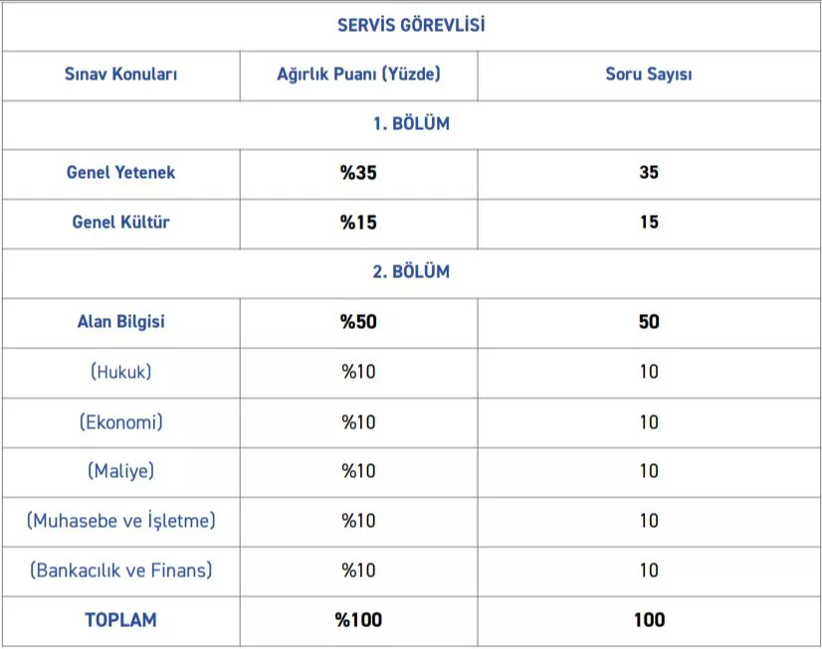Click the Genel Yetenek row label
The image size is (822, 649).
click(121, 173)
